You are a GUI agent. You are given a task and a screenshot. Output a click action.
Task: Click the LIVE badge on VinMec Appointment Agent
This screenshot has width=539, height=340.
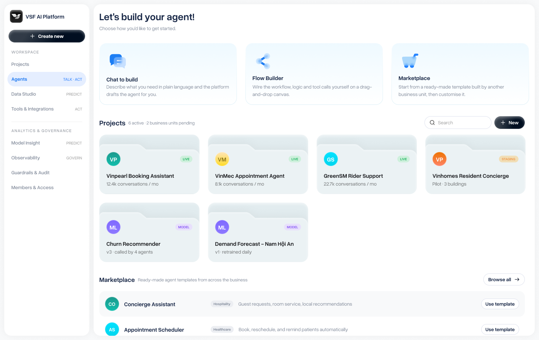coord(295,159)
